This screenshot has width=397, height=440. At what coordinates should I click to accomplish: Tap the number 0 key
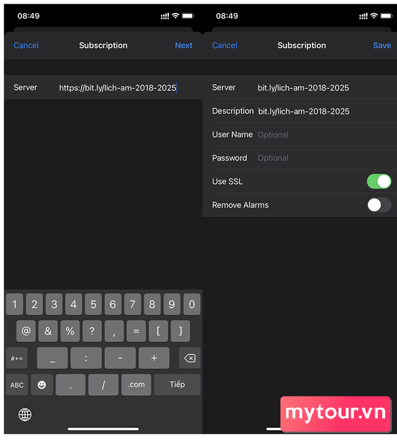pos(192,304)
